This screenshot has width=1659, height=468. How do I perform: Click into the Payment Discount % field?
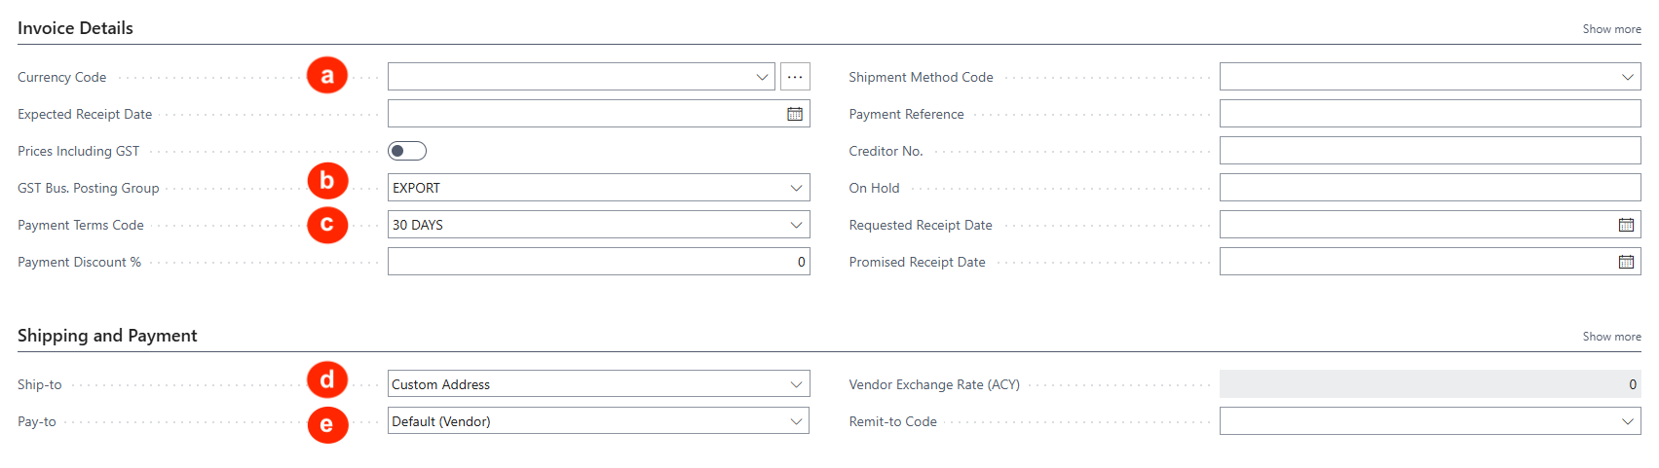(x=597, y=262)
